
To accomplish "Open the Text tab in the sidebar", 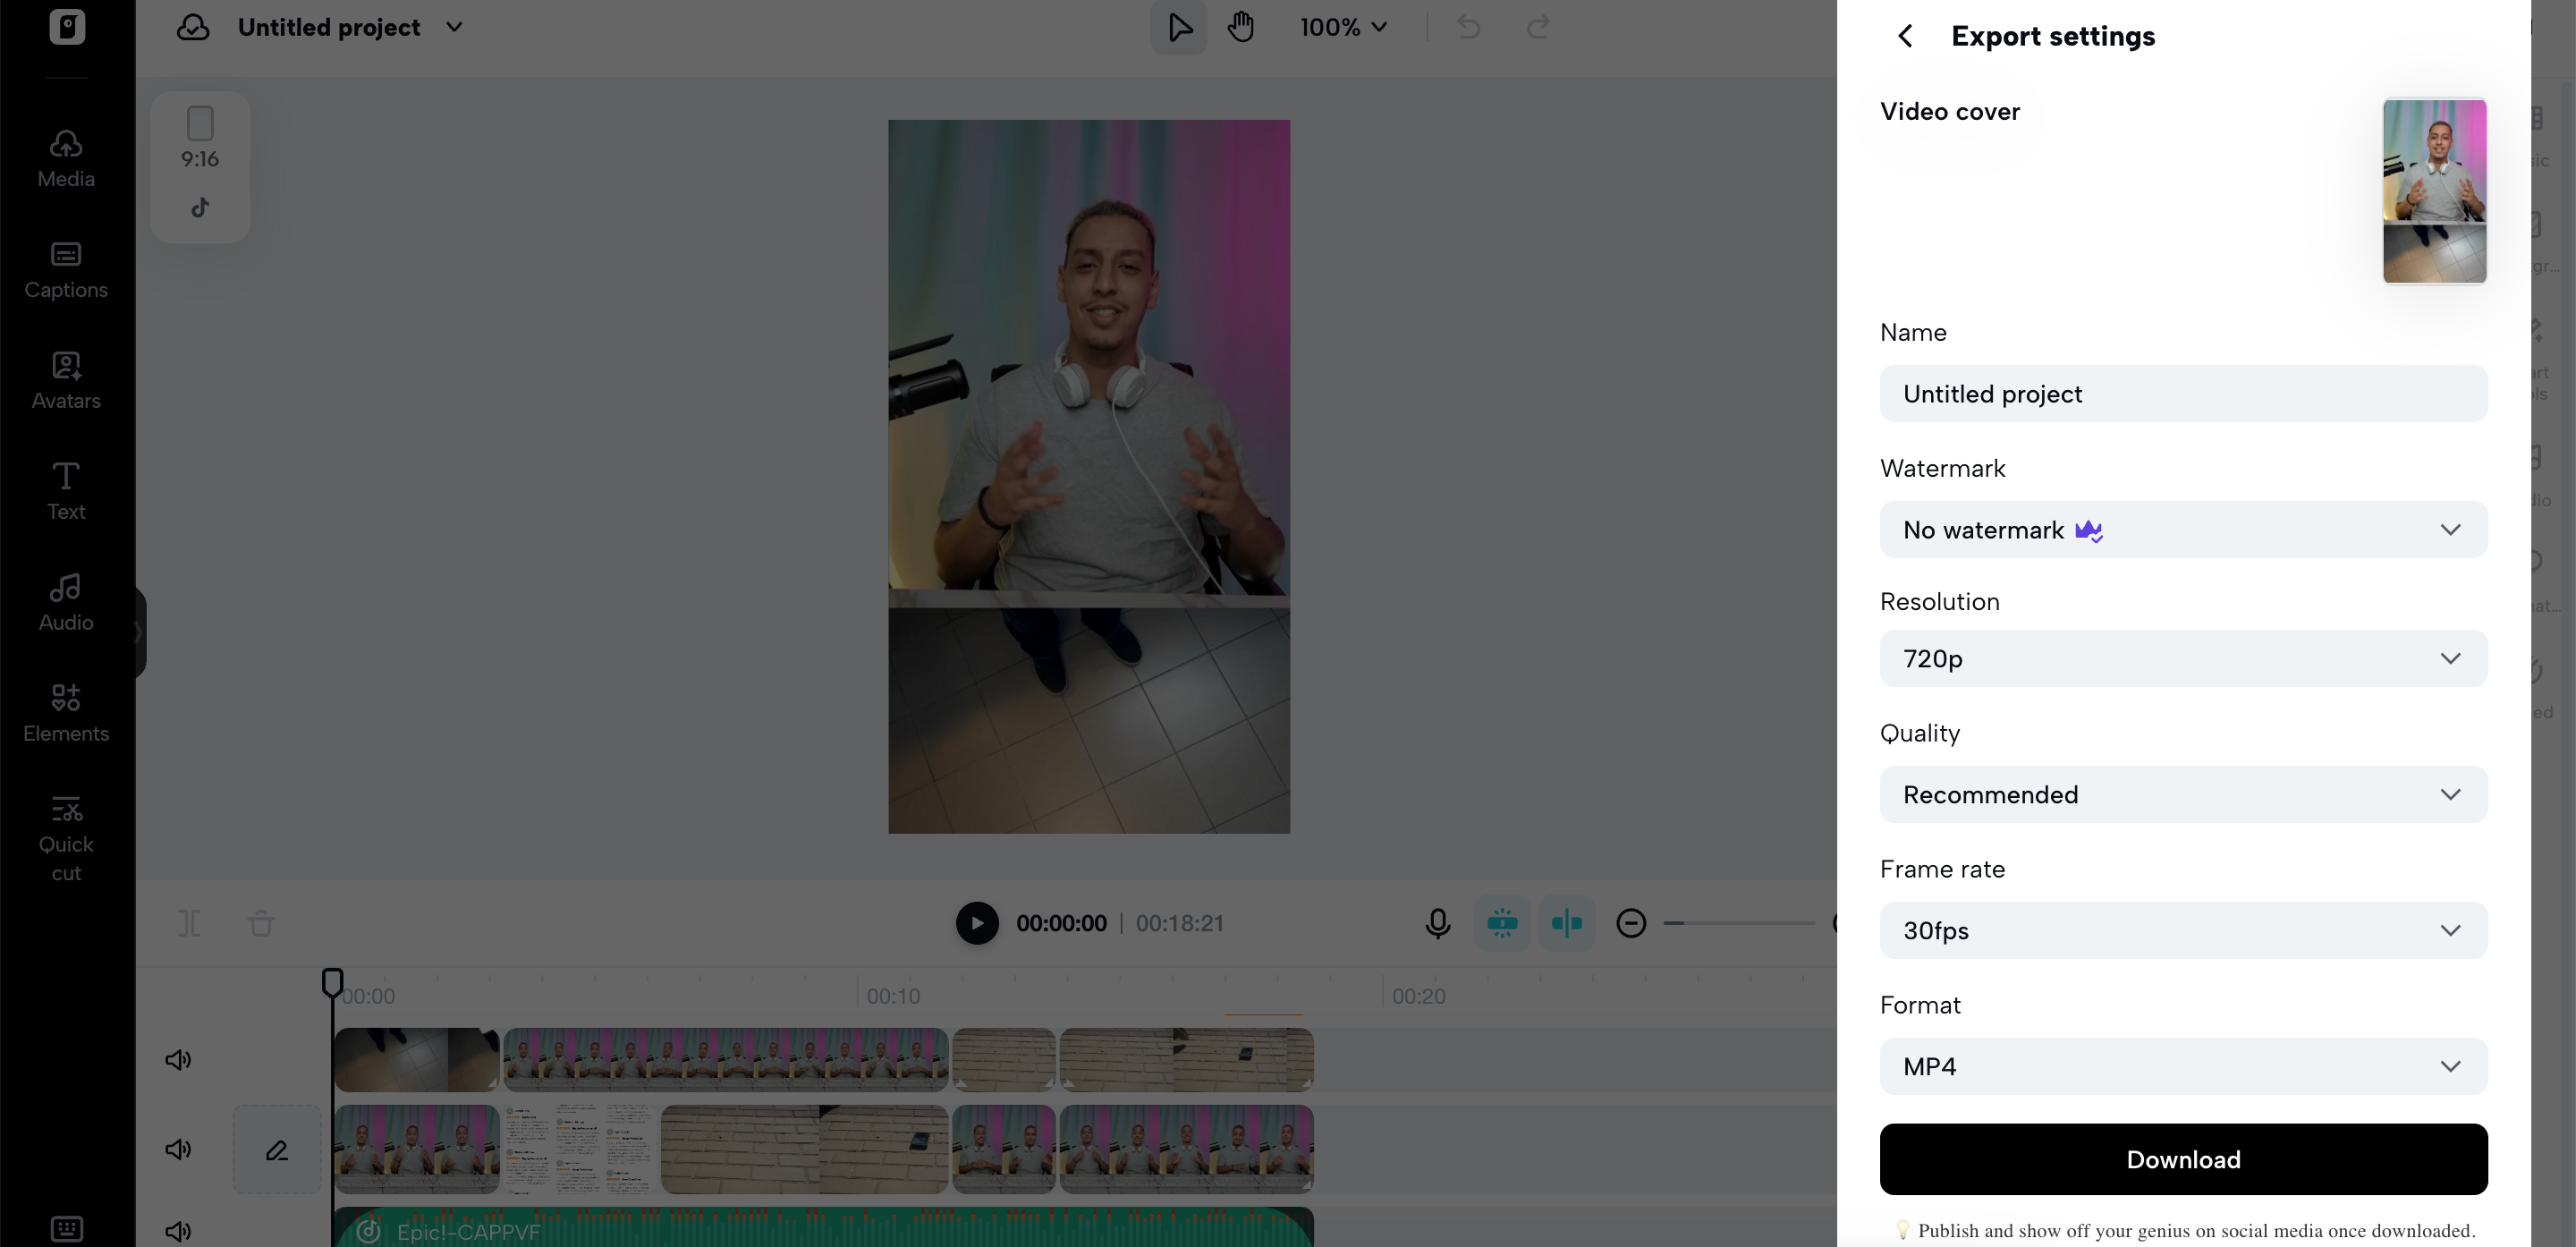I will [66, 490].
